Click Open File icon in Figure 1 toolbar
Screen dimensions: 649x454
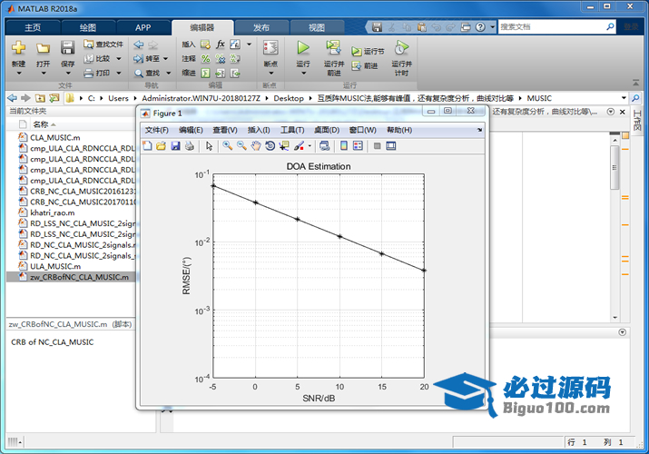162,145
